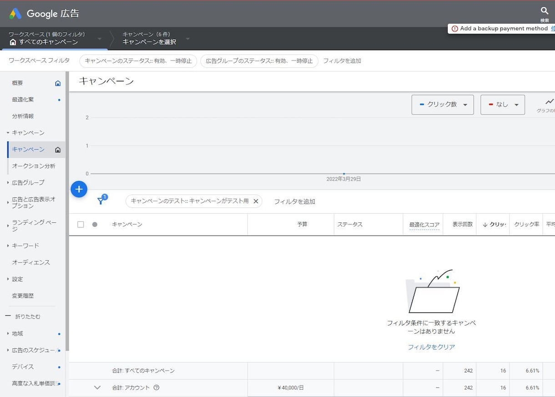Open 最適化案 recommendations page
The height and width of the screenshot is (397, 555).
(x=23, y=100)
